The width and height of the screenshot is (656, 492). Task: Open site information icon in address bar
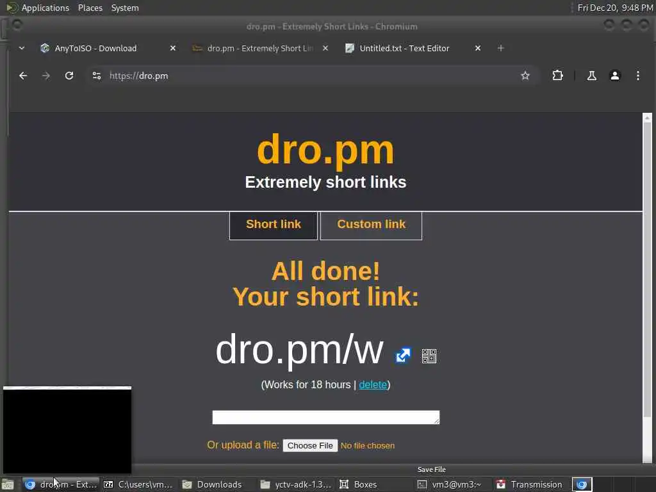[x=97, y=76]
